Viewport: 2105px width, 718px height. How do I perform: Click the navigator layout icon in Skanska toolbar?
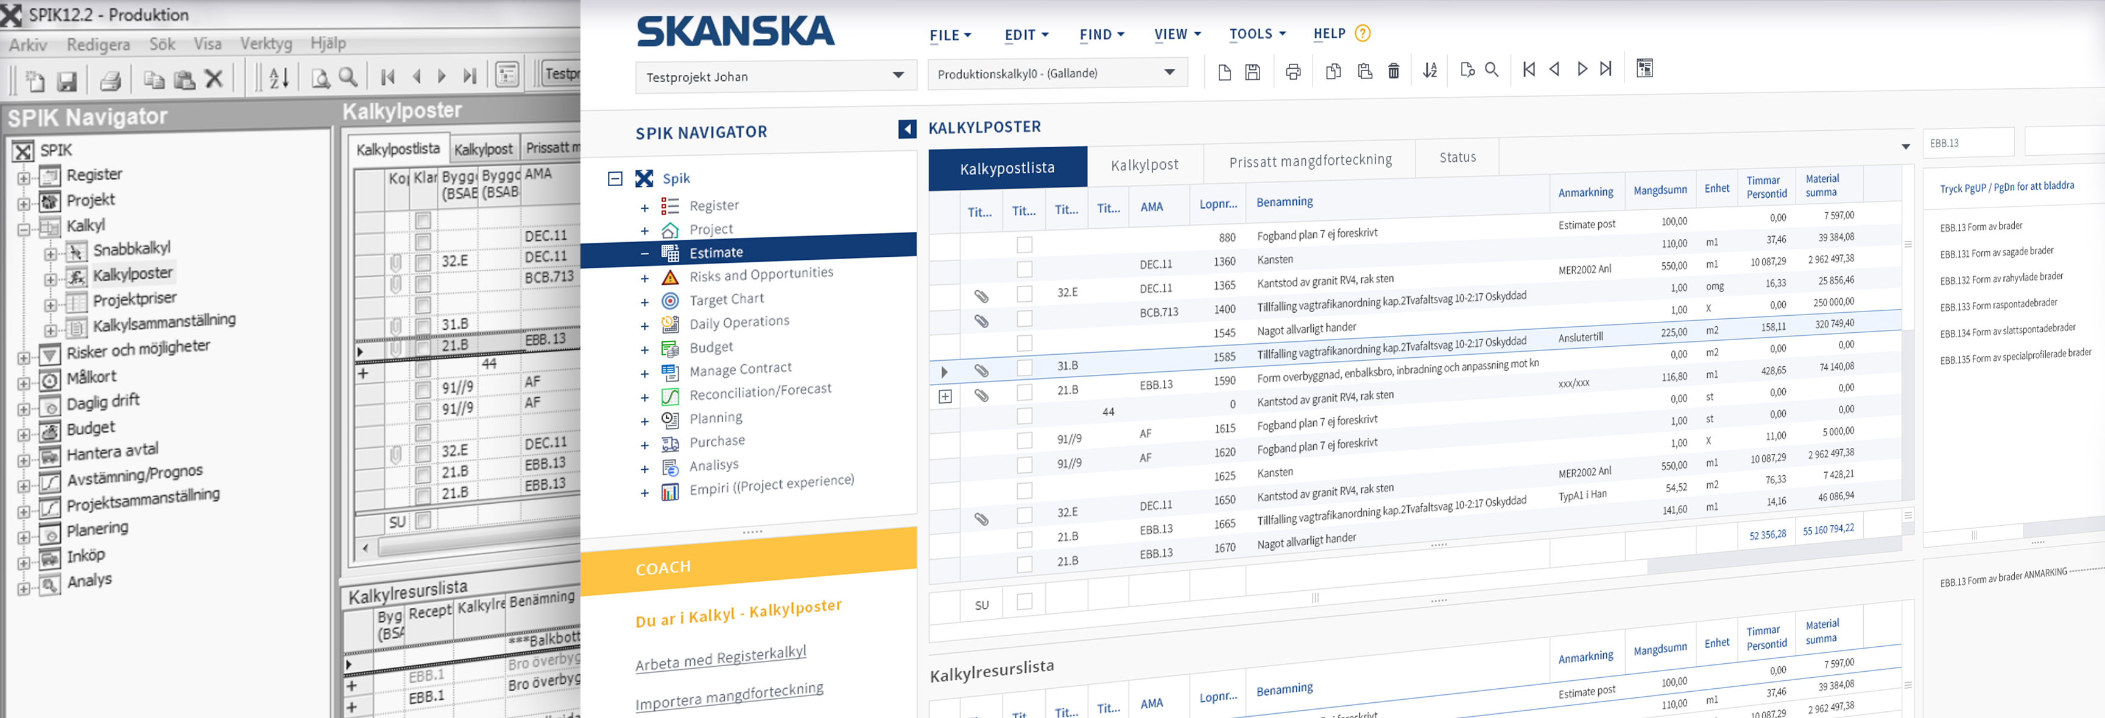click(x=1645, y=68)
